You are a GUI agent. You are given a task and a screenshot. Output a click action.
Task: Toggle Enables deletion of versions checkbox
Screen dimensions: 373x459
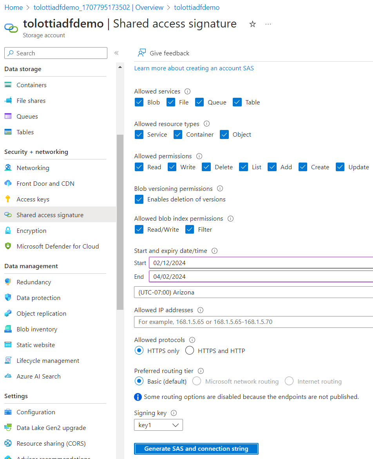tap(139, 199)
